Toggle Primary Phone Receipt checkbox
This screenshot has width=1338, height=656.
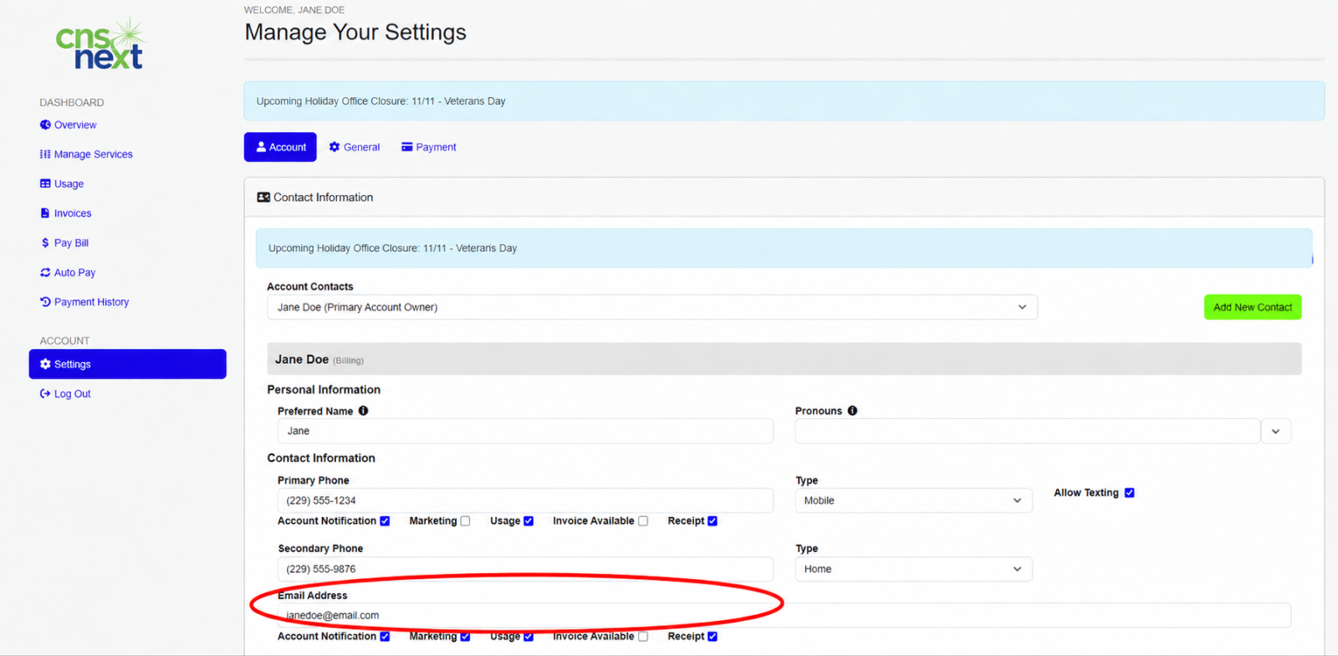tap(712, 520)
